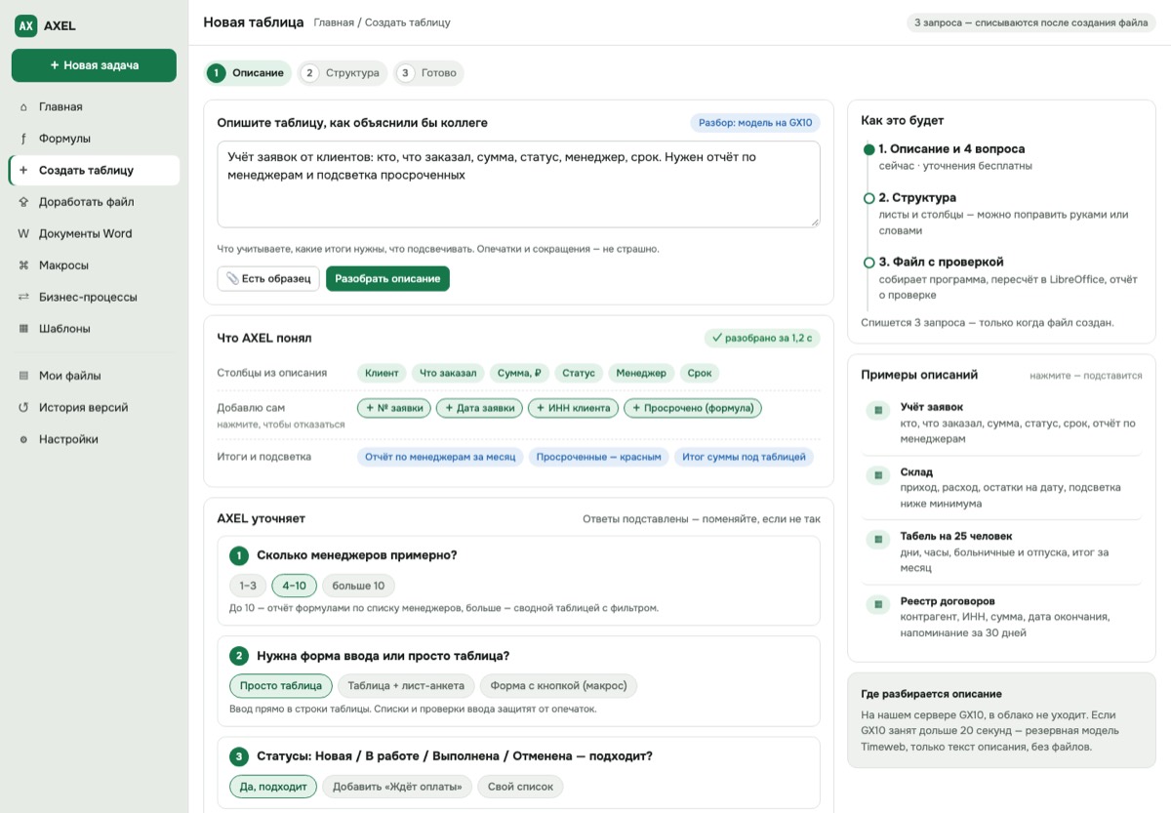This screenshot has width=1171, height=813.
Task: Click the function icon beside Формулы
Action: coord(23,139)
